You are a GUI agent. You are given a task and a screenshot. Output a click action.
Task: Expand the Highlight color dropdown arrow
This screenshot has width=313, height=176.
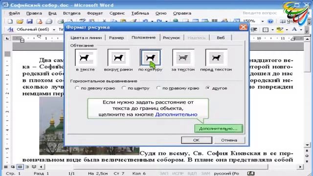[x=287, y=29]
